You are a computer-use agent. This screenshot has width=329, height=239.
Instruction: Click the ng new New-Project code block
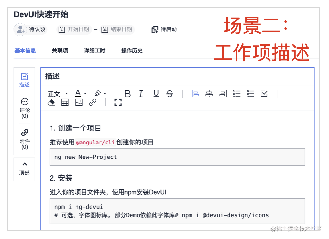pyautogui.click(x=177, y=157)
